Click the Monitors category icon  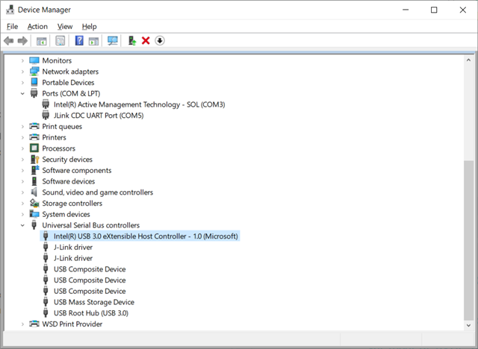coord(34,60)
